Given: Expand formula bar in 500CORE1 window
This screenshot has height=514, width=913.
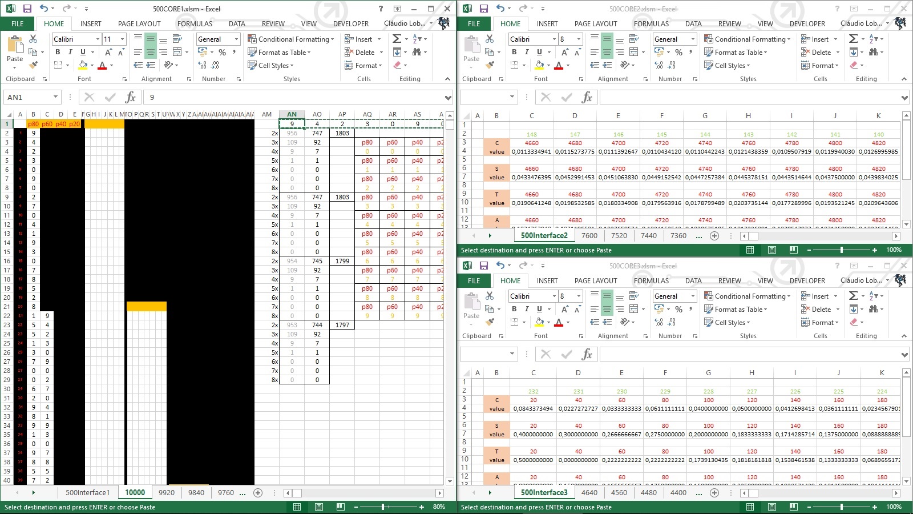Looking at the screenshot, I should pos(448,98).
